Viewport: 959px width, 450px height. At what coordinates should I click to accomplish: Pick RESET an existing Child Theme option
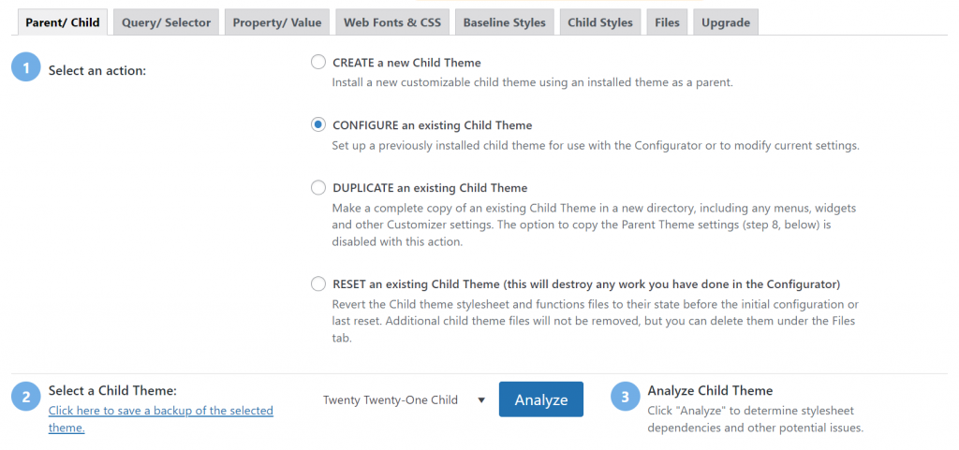318,283
